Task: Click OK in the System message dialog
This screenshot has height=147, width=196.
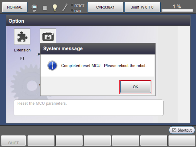Action: 136,87
